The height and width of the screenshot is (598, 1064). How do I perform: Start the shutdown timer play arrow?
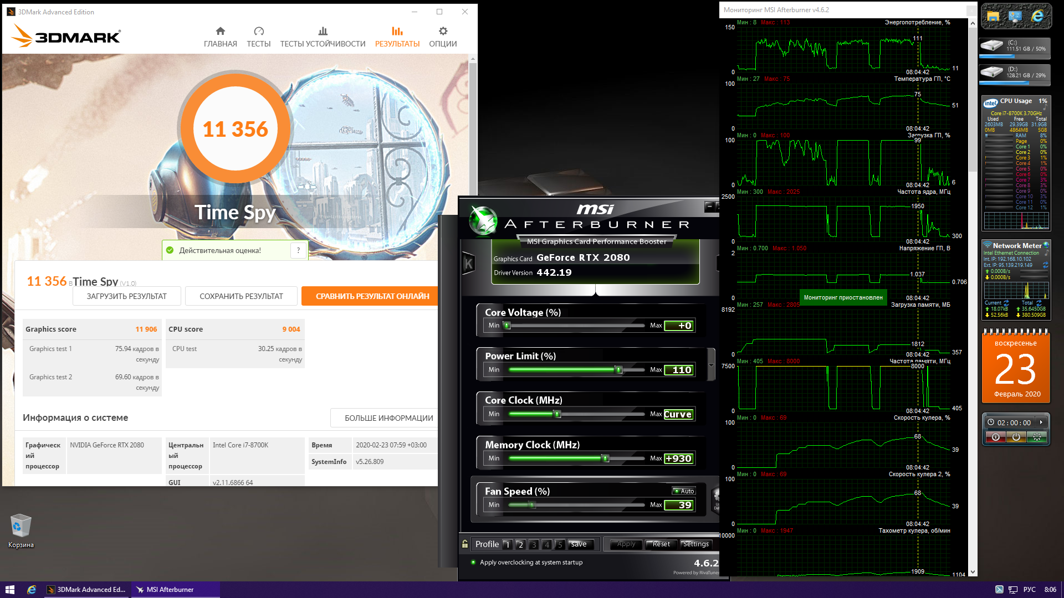[x=1041, y=422]
